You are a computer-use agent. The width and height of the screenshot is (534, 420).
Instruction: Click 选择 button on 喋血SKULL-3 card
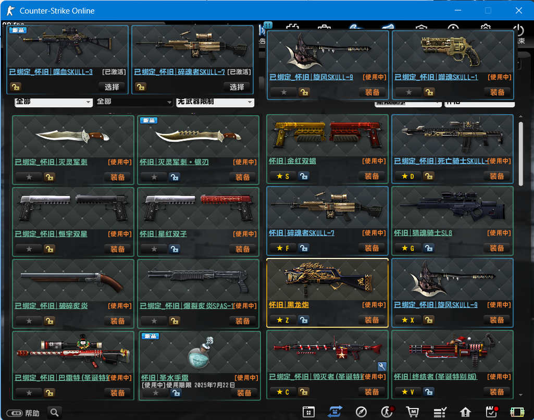[111, 87]
